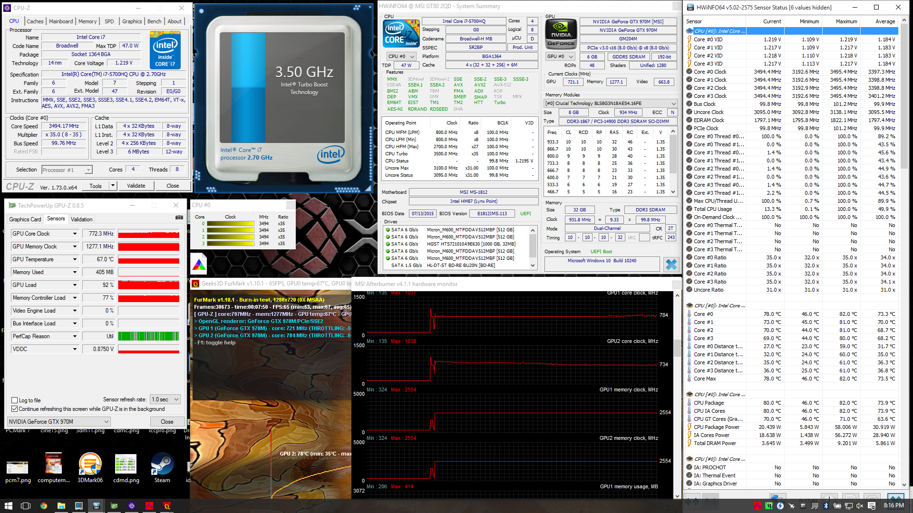The width and height of the screenshot is (913, 513).
Task: Open the Tools dropdown arrow in CPU-Z
Action: pos(113,186)
